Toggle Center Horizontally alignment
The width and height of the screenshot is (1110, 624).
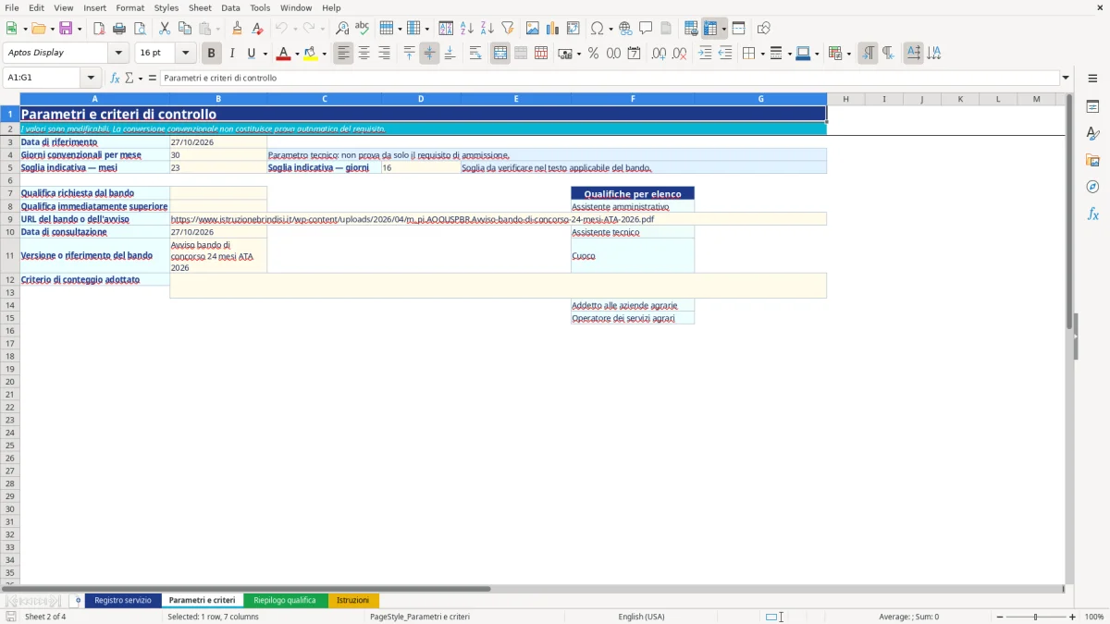(x=364, y=54)
